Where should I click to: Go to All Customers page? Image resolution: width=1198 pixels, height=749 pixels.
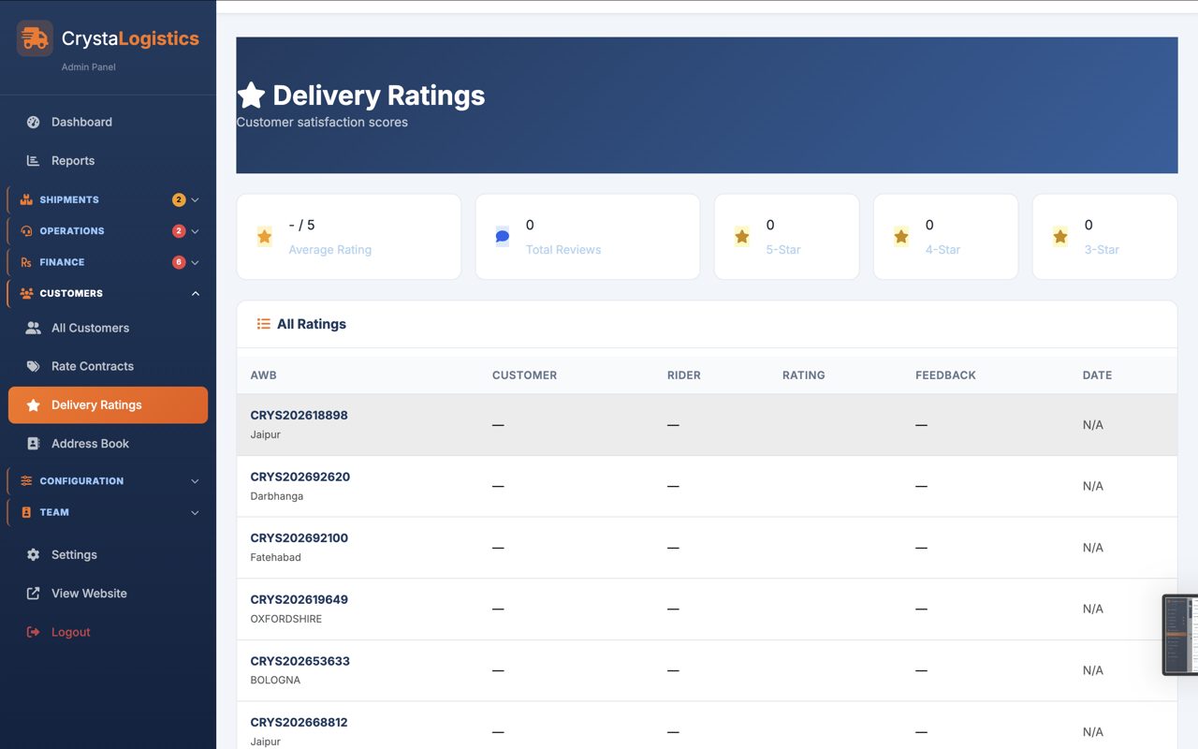(108, 328)
